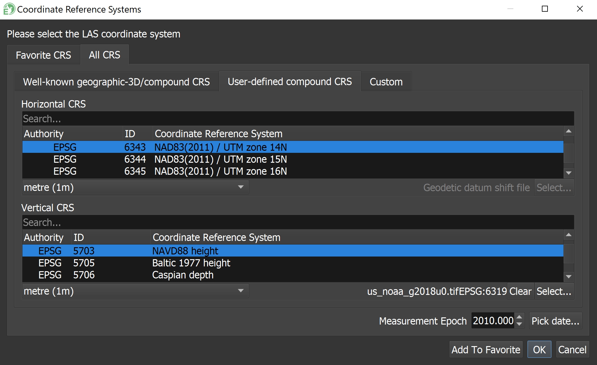This screenshot has width=597, height=365.
Task: Clear the vertical geoid shift file
Action: pyautogui.click(x=520, y=291)
